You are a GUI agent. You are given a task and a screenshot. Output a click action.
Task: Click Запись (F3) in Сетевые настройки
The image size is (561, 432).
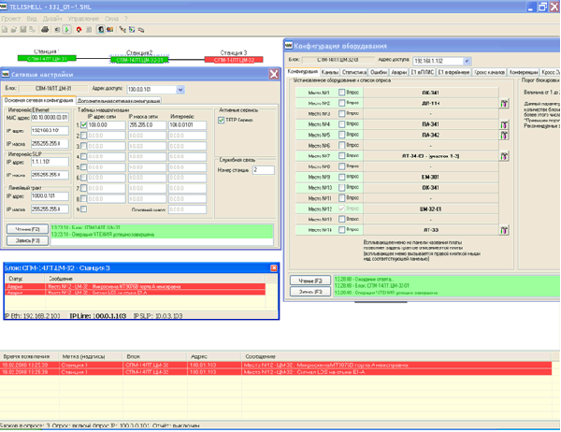tap(27, 240)
